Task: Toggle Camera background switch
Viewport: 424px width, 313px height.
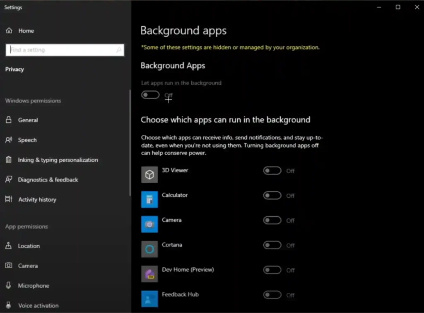Action: click(272, 220)
